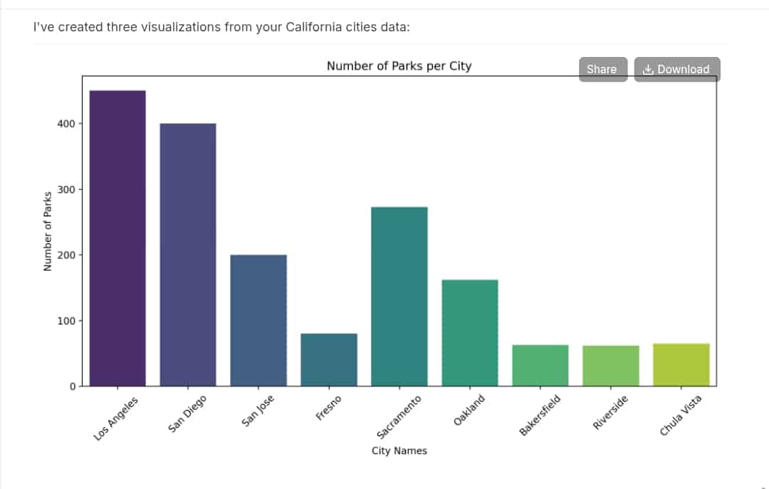Click the Chula Vista axis tick label
Screen dimensions: 769x489
[681, 416]
